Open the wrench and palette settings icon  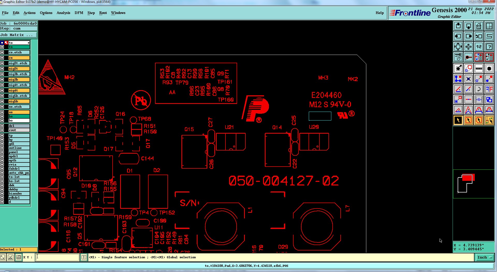pyautogui.click(x=458, y=57)
